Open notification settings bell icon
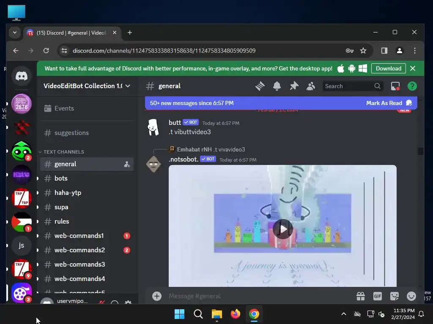Viewport: 433px width, 324px height. (277, 86)
